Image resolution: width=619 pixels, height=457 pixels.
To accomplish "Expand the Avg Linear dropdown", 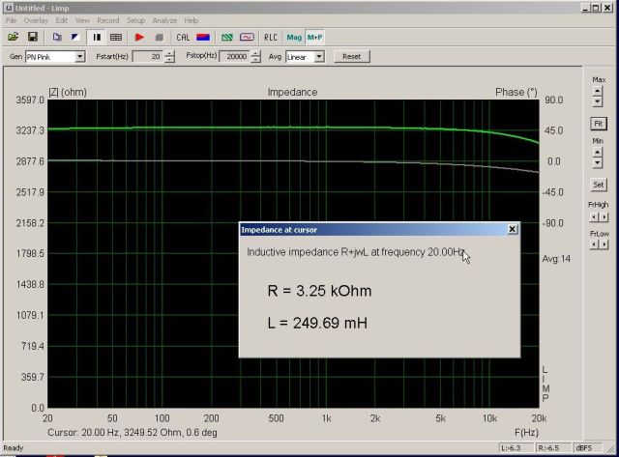I will [319, 57].
